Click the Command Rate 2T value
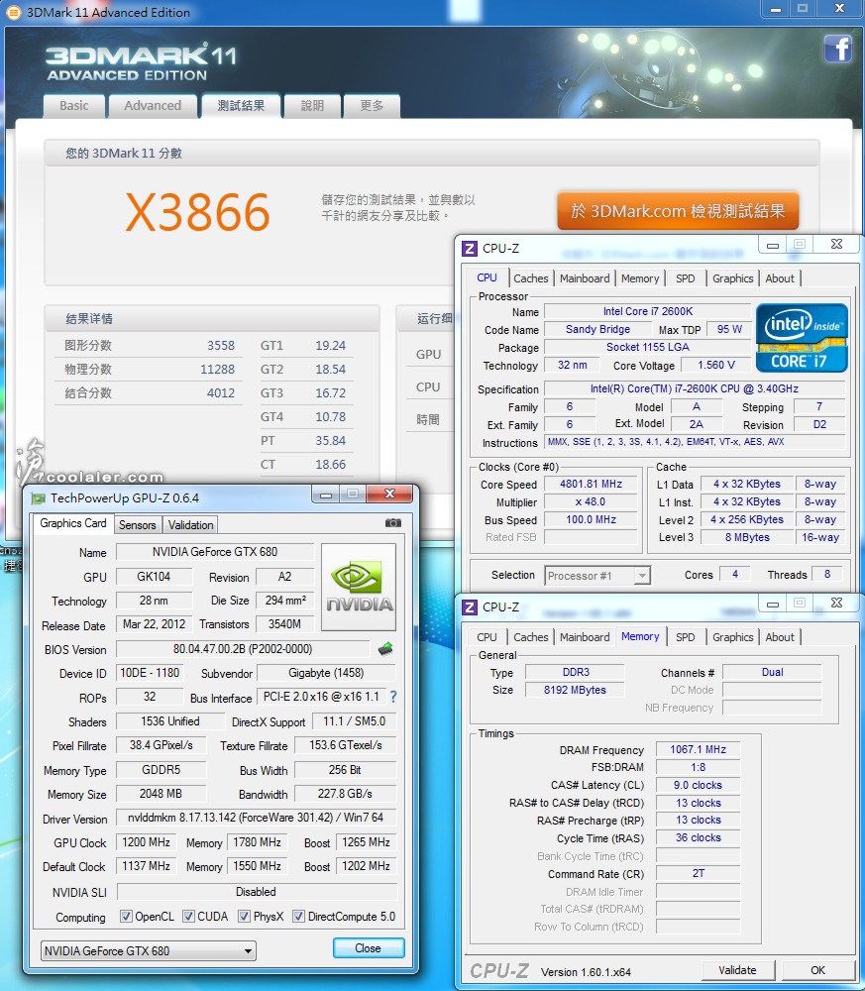Viewport: 865px width, 991px height. [698, 873]
